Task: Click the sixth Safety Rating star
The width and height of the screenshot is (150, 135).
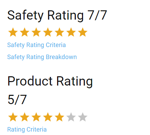Action: pos(71,32)
